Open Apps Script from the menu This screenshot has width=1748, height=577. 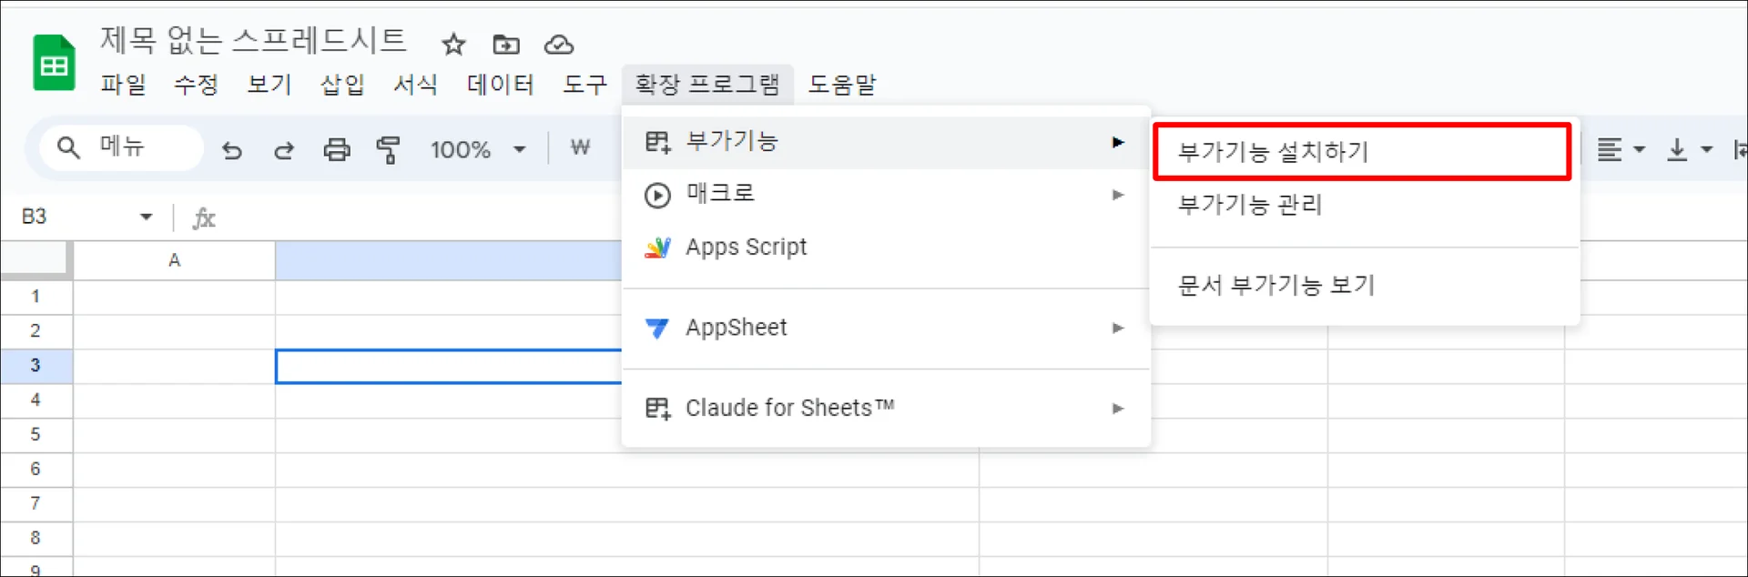click(x=746, y=248)
